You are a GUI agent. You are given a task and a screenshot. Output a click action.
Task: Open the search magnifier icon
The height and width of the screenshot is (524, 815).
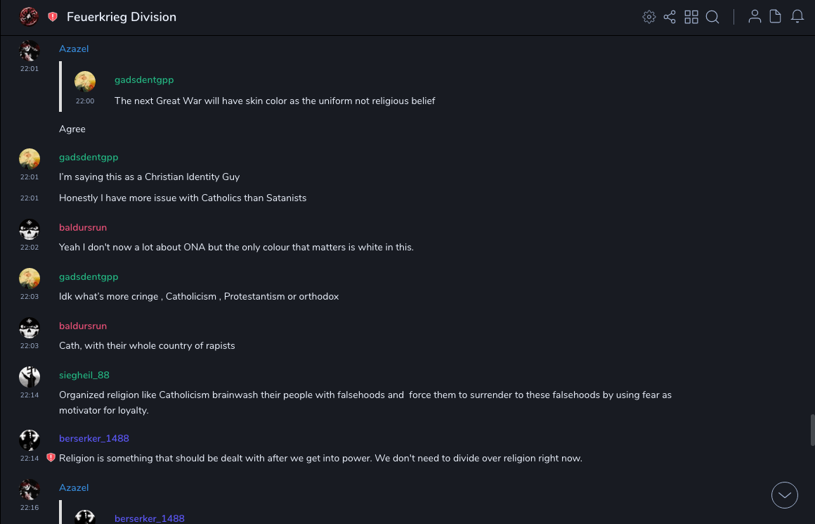coord(712,17)
